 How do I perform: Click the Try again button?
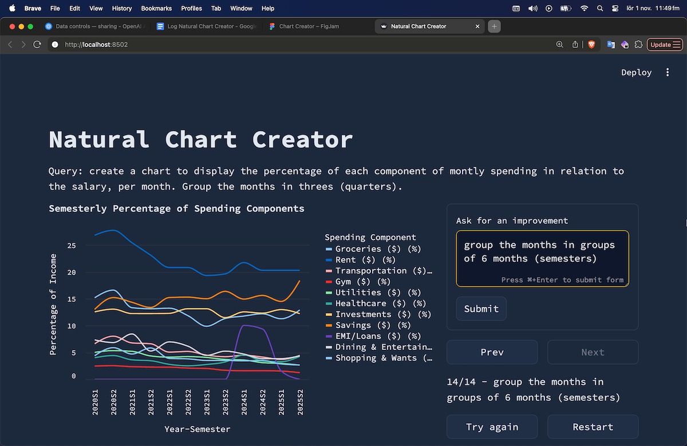(492, 427)
